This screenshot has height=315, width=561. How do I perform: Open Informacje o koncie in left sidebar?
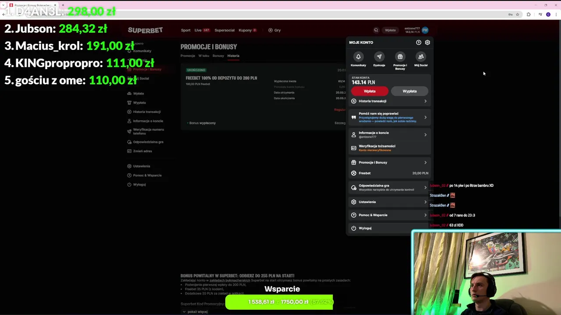click(x=148, y=121)
